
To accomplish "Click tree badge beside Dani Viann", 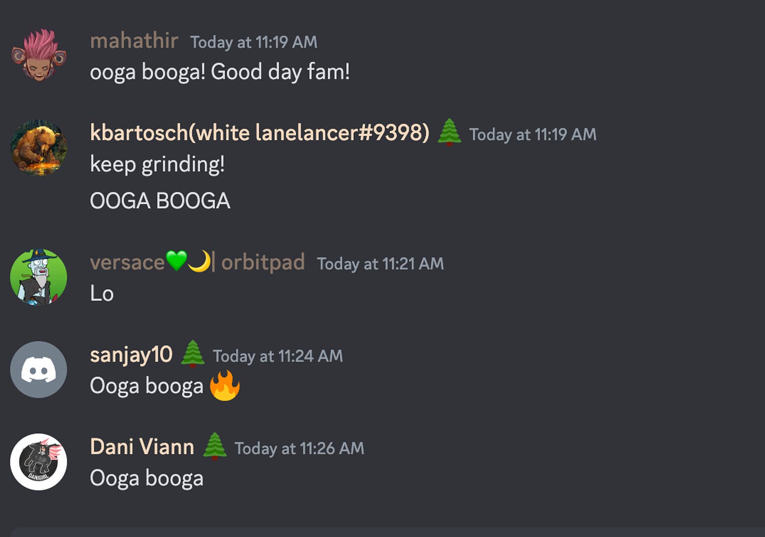I will click(214, 447).
